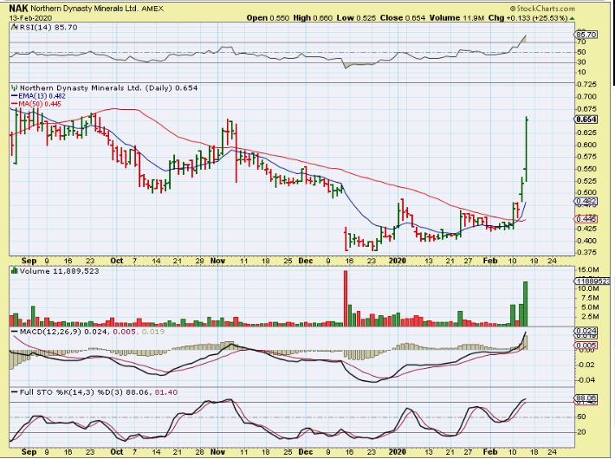Click the blue line marker before EMA(13)
The image size is (615, 459).
pyautogui.click(x=15, y=96)
